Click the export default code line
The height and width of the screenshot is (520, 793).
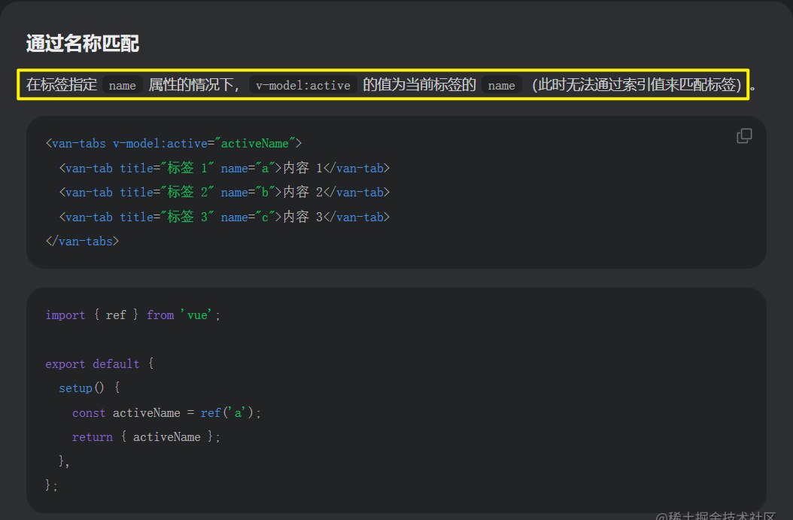pyautogui.click(x=99, y=363)
